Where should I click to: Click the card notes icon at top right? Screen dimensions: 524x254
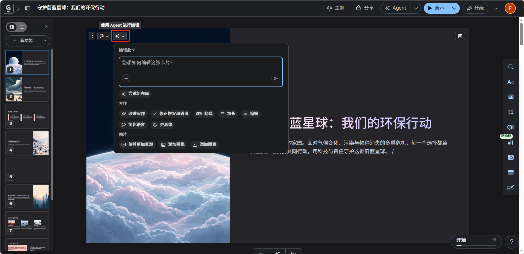(x=460, y=36)
